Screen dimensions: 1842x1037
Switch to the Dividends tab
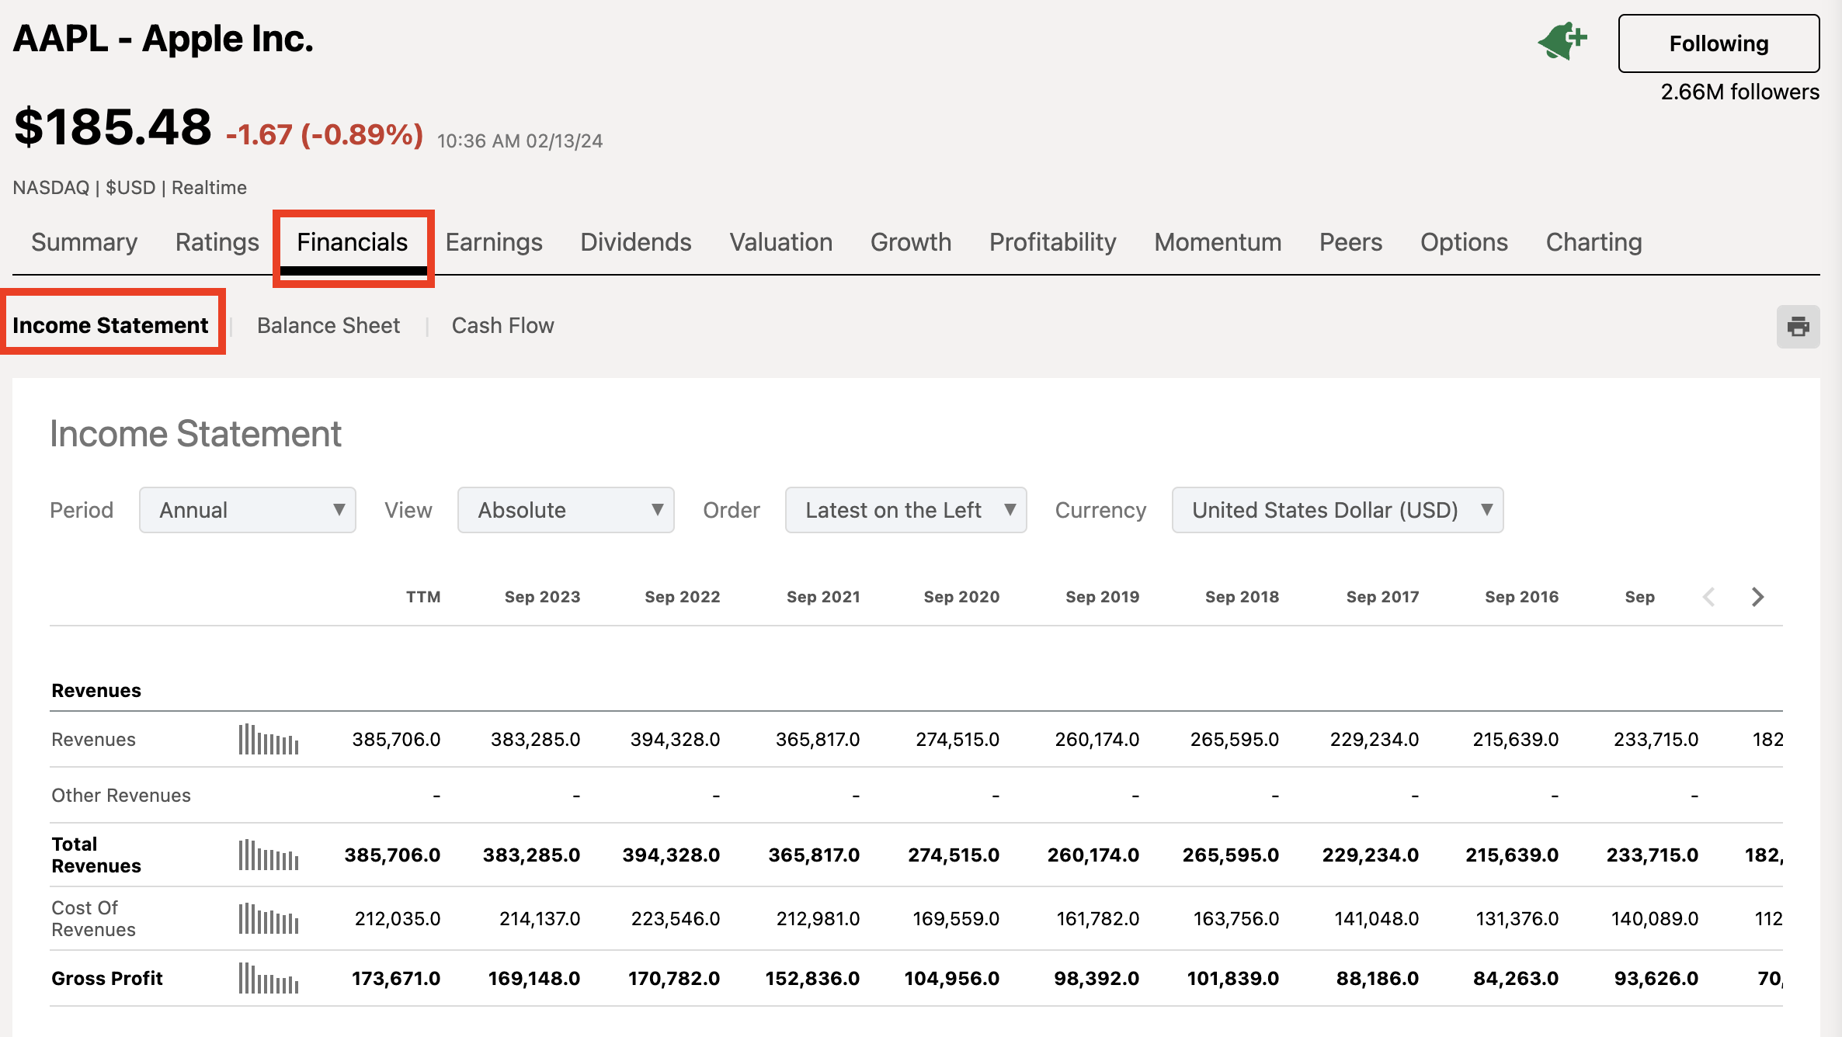(x=636, y=242)
